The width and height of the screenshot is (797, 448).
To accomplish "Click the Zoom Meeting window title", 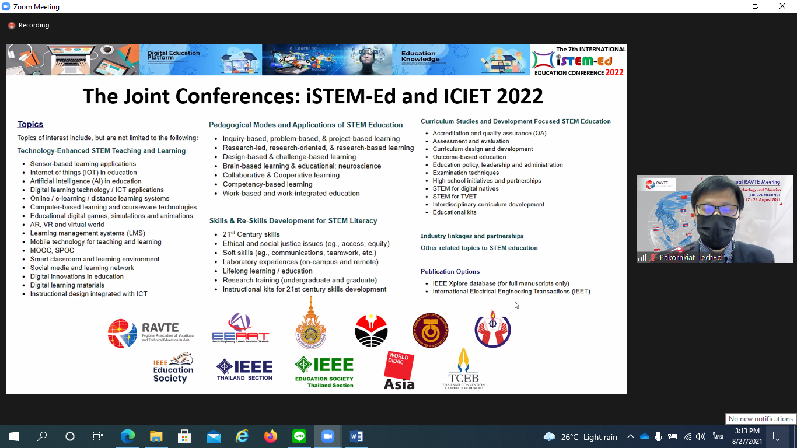I will (36, 7).
